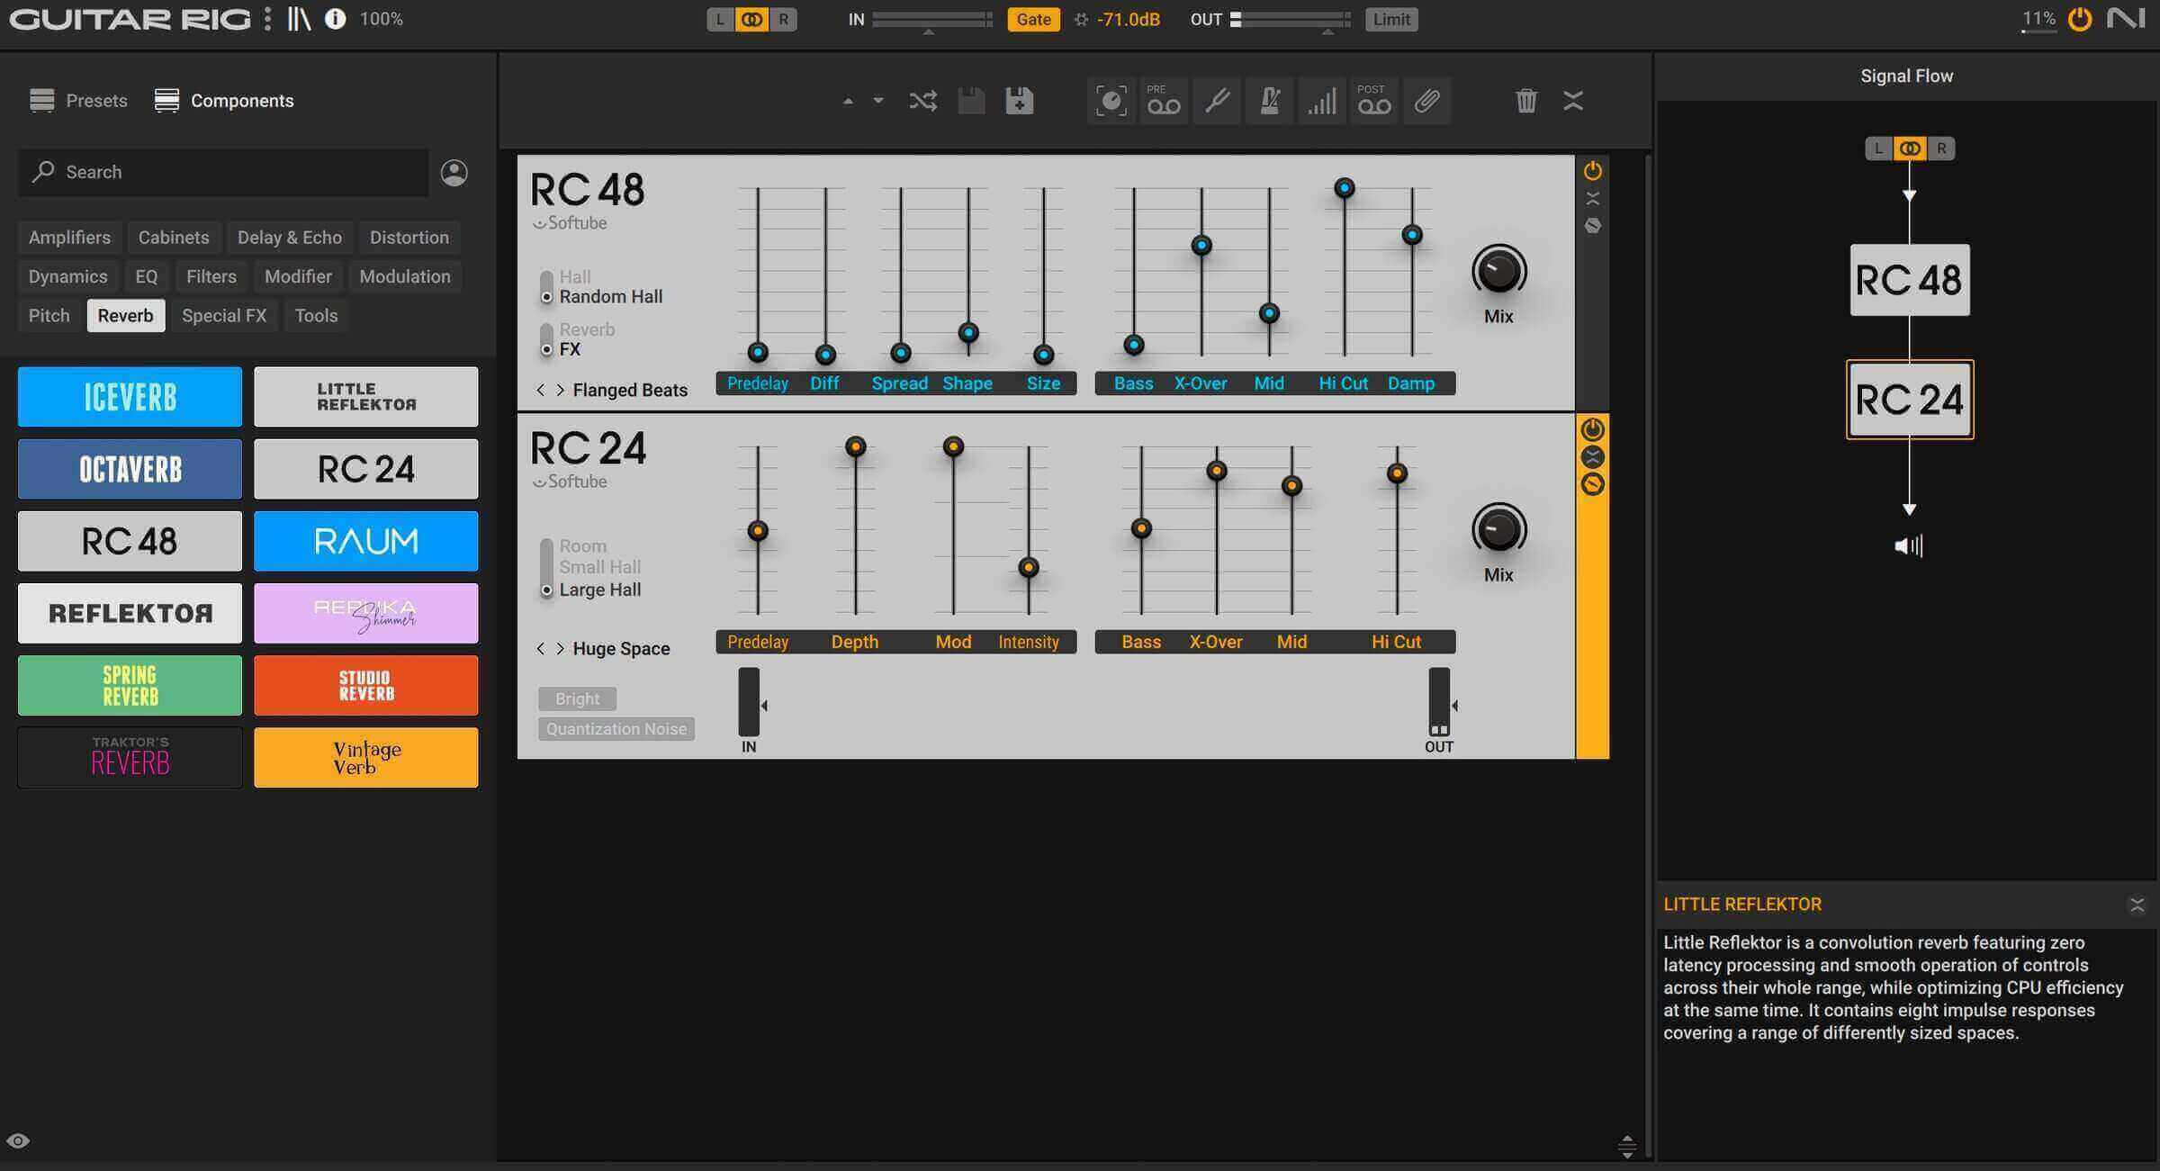This screenshot has width=2160, height=1171.
Task: Open the tuner fork tool
Action: coord(1217,101)
